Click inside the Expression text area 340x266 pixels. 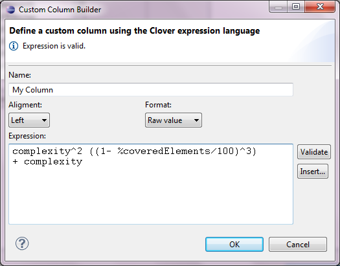(x=151, y=184)
